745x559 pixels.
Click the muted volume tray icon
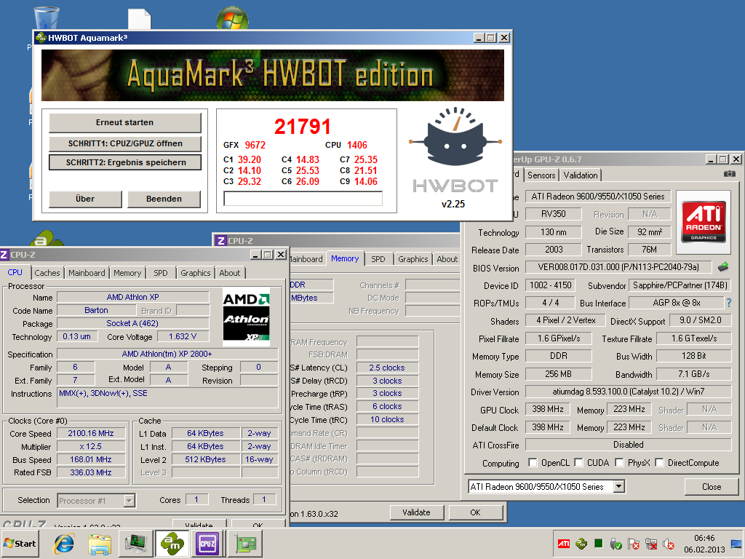[x=669, y=543]
